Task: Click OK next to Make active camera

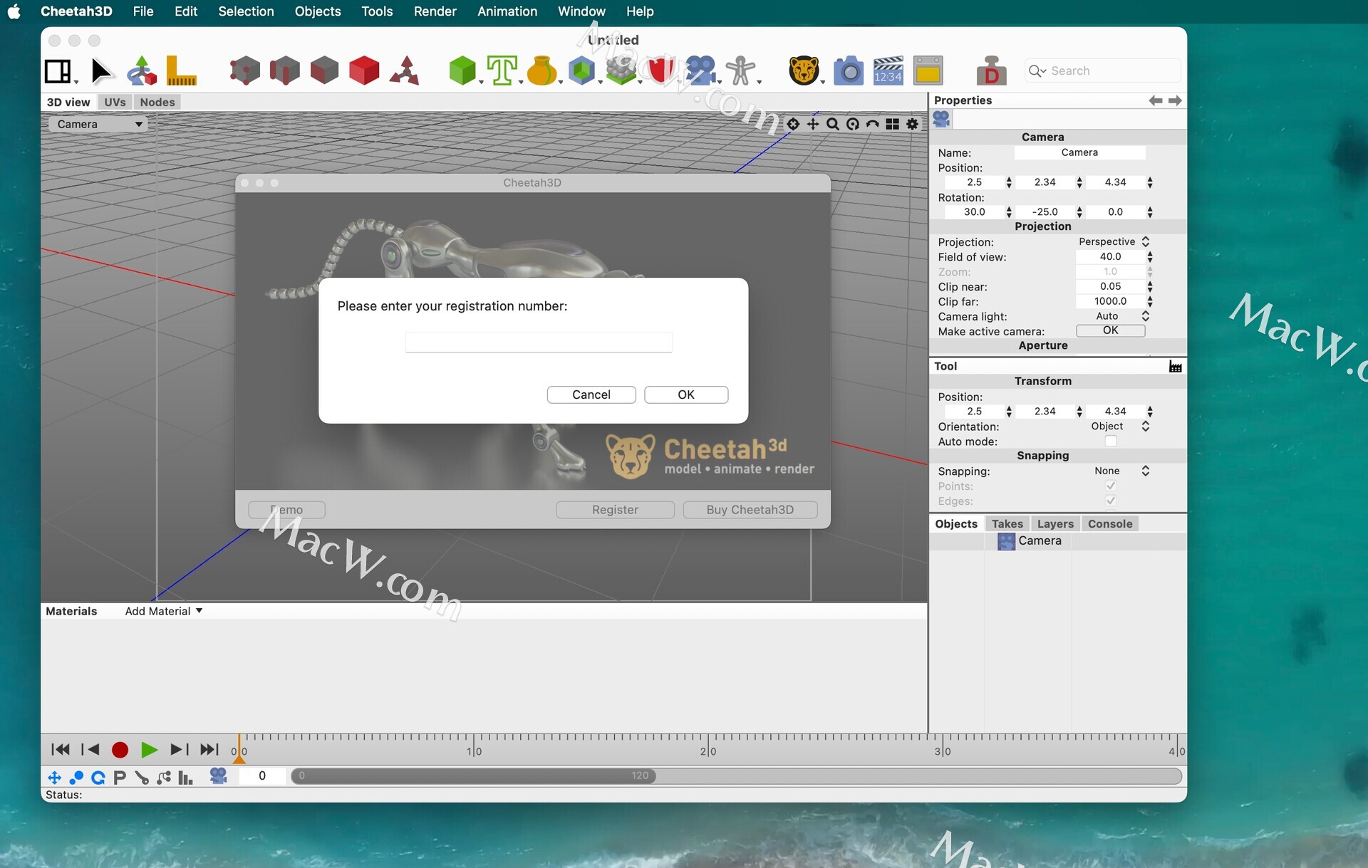Action: coord(1110,330)
